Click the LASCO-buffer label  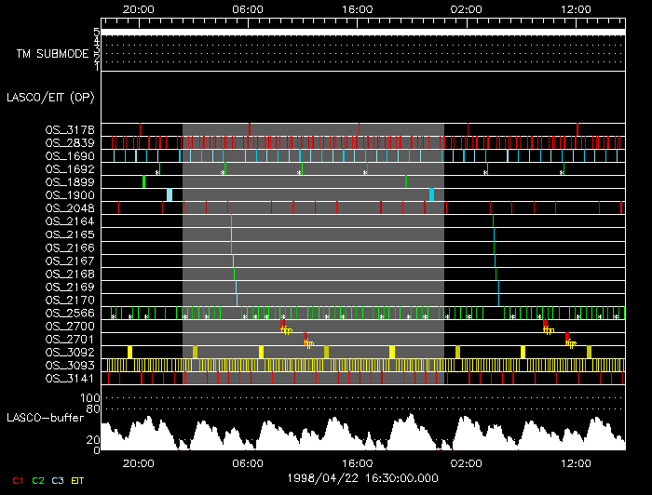[x=46, y=418]
